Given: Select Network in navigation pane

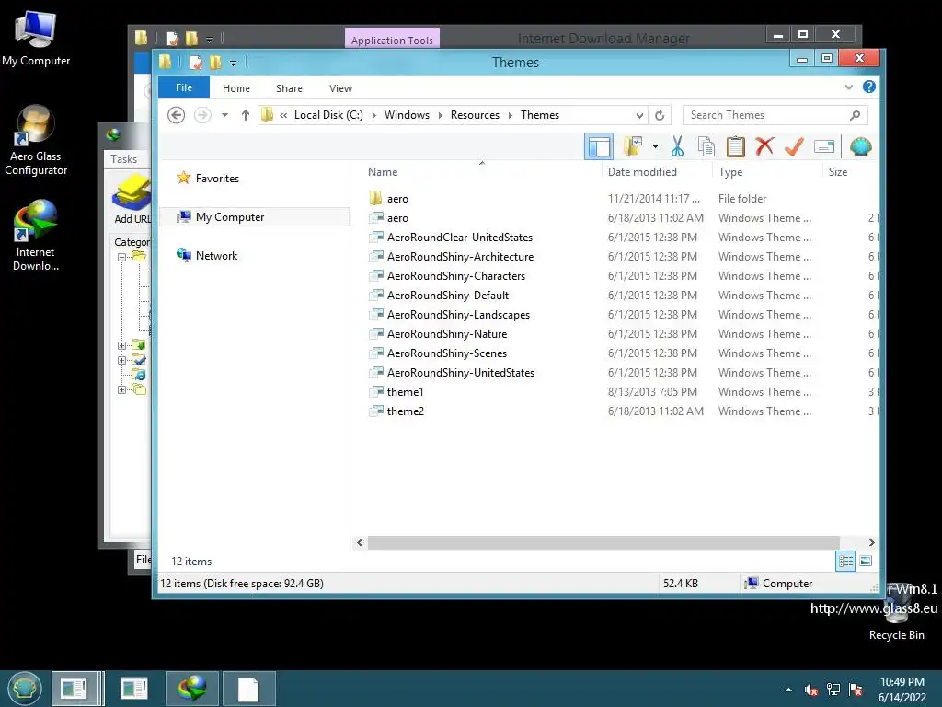Looking at the screenshot, I should (x=207, y=256).
